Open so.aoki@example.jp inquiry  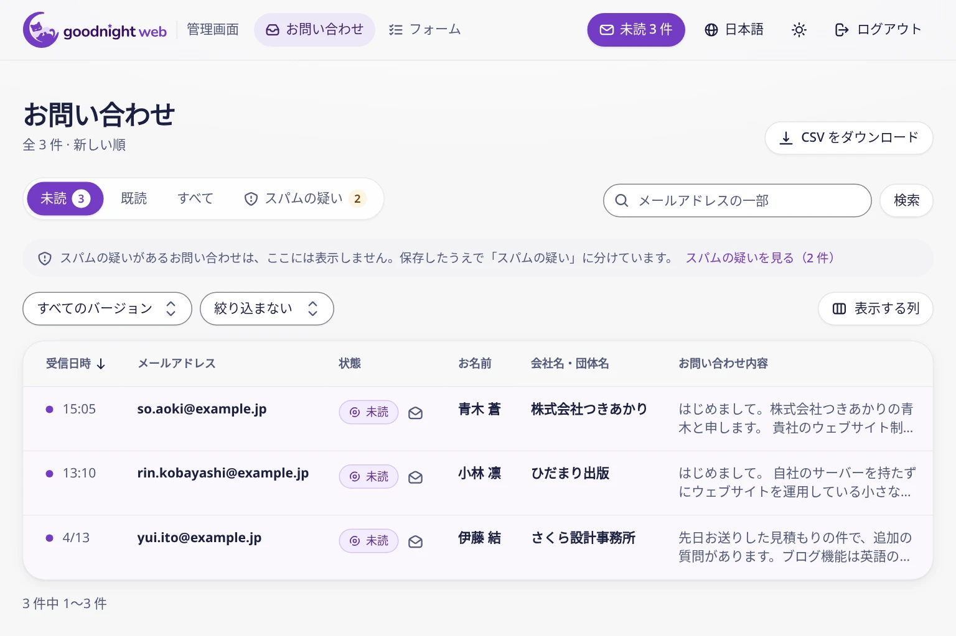(x=202, y=409)
